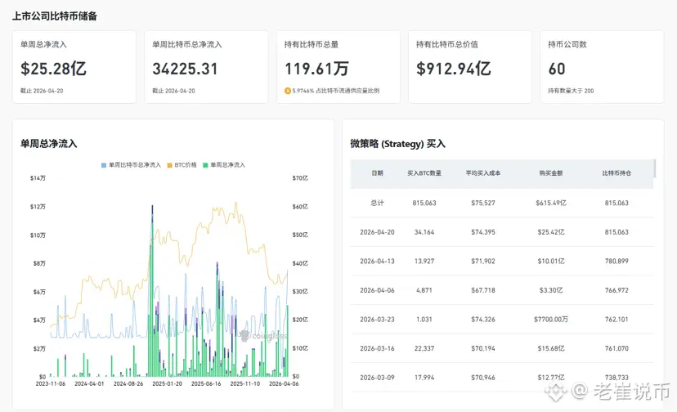Select the $70,946 average cost cell
Image resolution: width=677 pixels, height=412 pixels.
coord(483,378)
